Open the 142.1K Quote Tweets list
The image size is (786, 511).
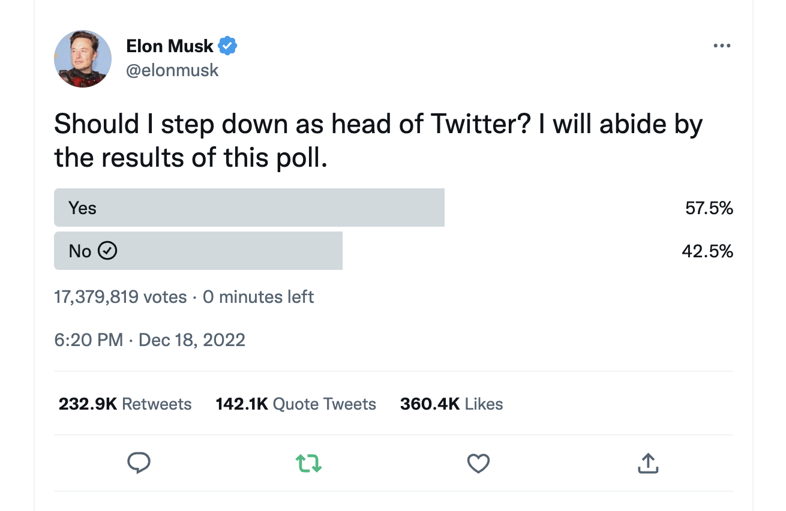296,404
